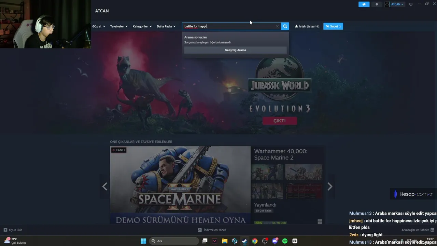Click the Yayınlandı release label

(265, 205)
